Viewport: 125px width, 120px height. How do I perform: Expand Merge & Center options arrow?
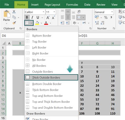[x=83, y=18]
